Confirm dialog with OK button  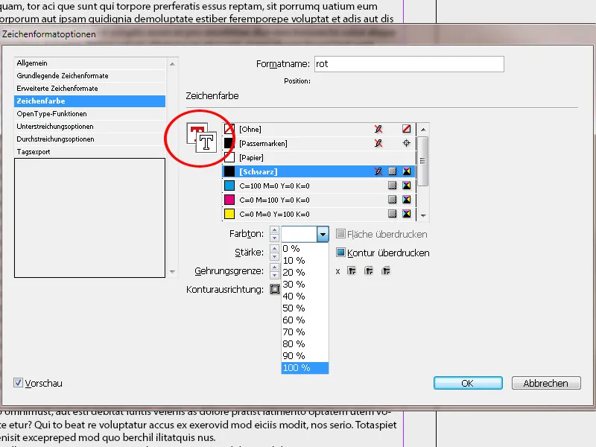(x=468, y=383)
